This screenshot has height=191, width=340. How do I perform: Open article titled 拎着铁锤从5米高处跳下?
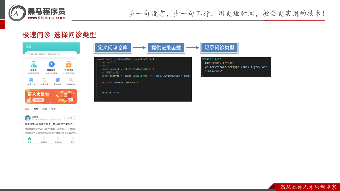49,124
